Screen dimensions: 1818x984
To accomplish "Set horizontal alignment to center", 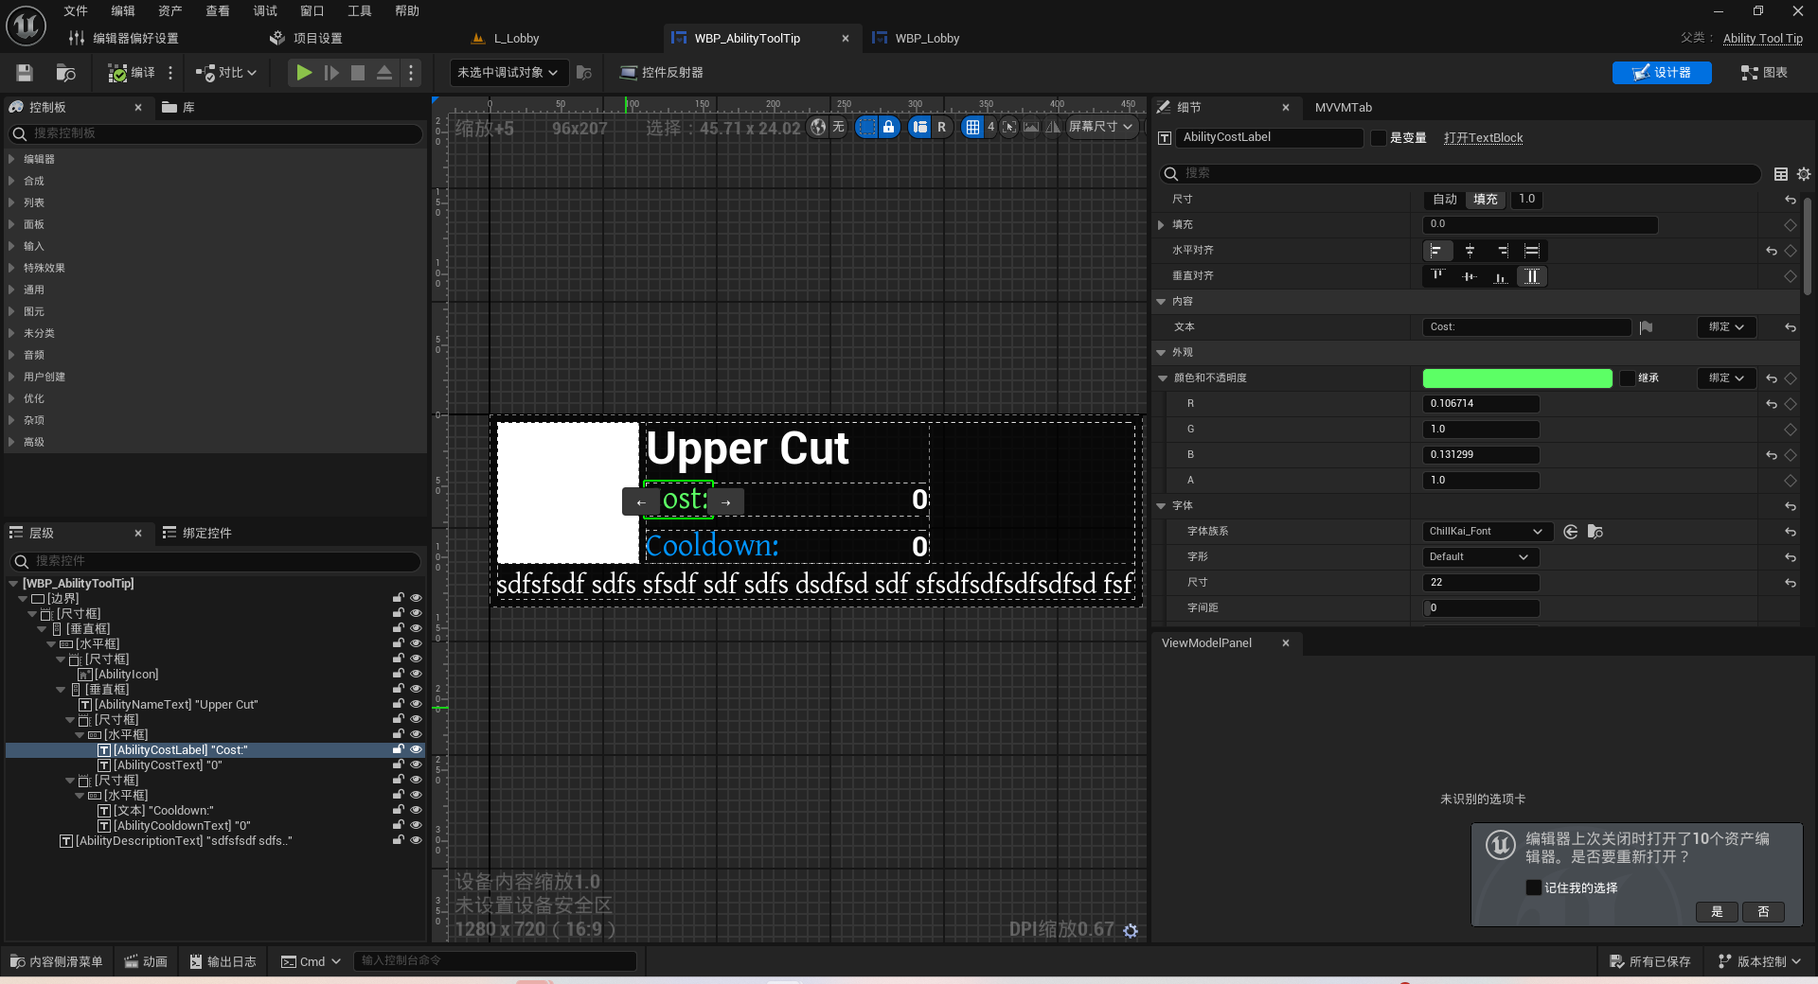I will [1470, 251].
